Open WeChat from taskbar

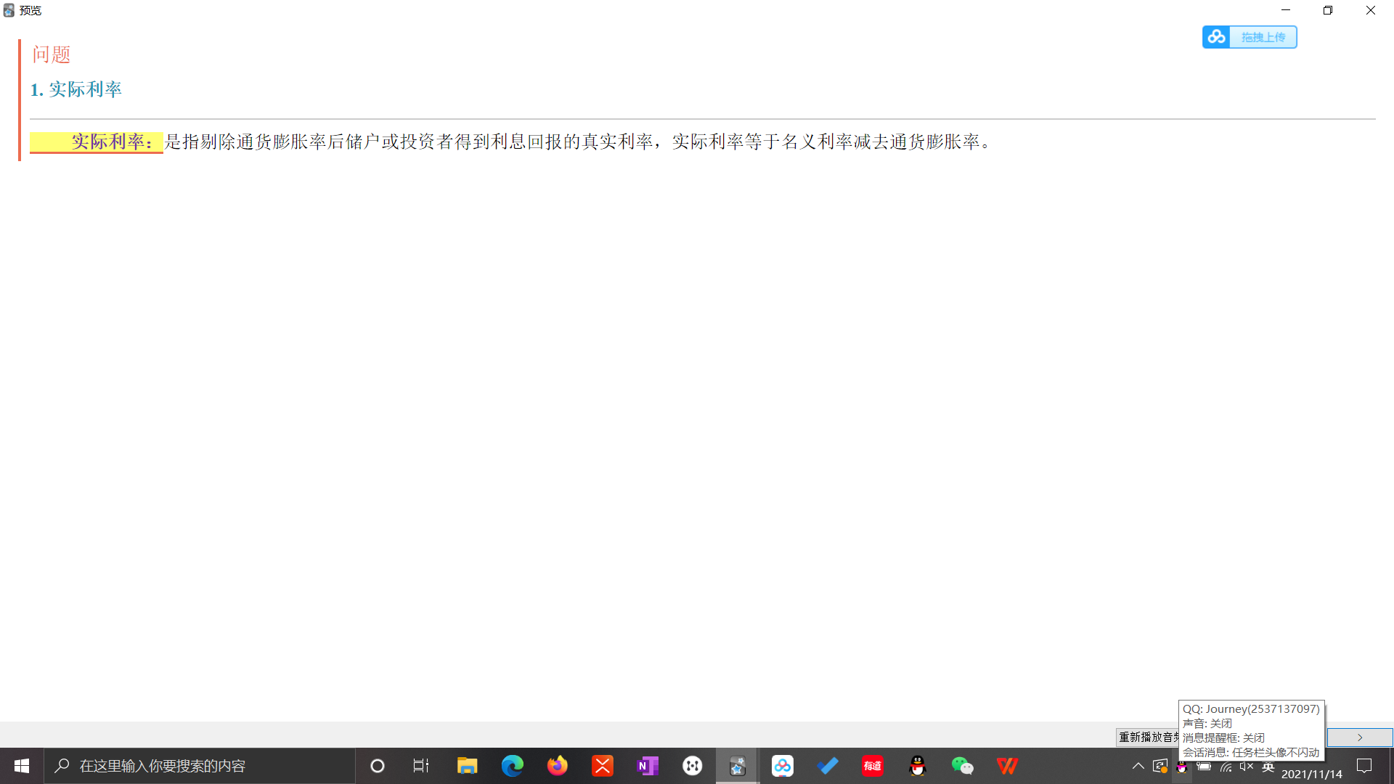[963, 766]
